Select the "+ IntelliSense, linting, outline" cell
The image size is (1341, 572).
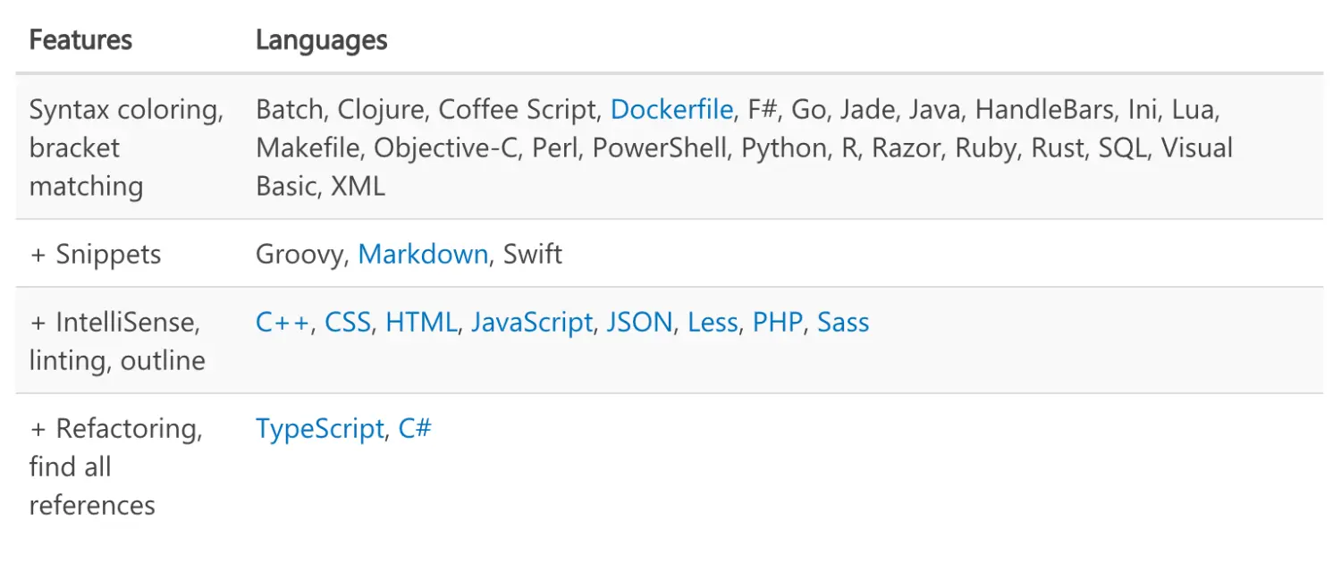[x=128, y=341]
